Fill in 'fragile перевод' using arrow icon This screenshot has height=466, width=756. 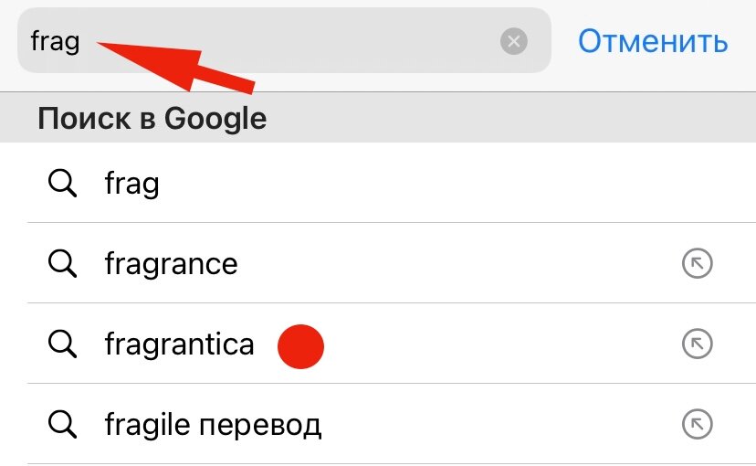(697, 424)
